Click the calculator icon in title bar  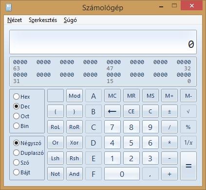coord(9,7)
